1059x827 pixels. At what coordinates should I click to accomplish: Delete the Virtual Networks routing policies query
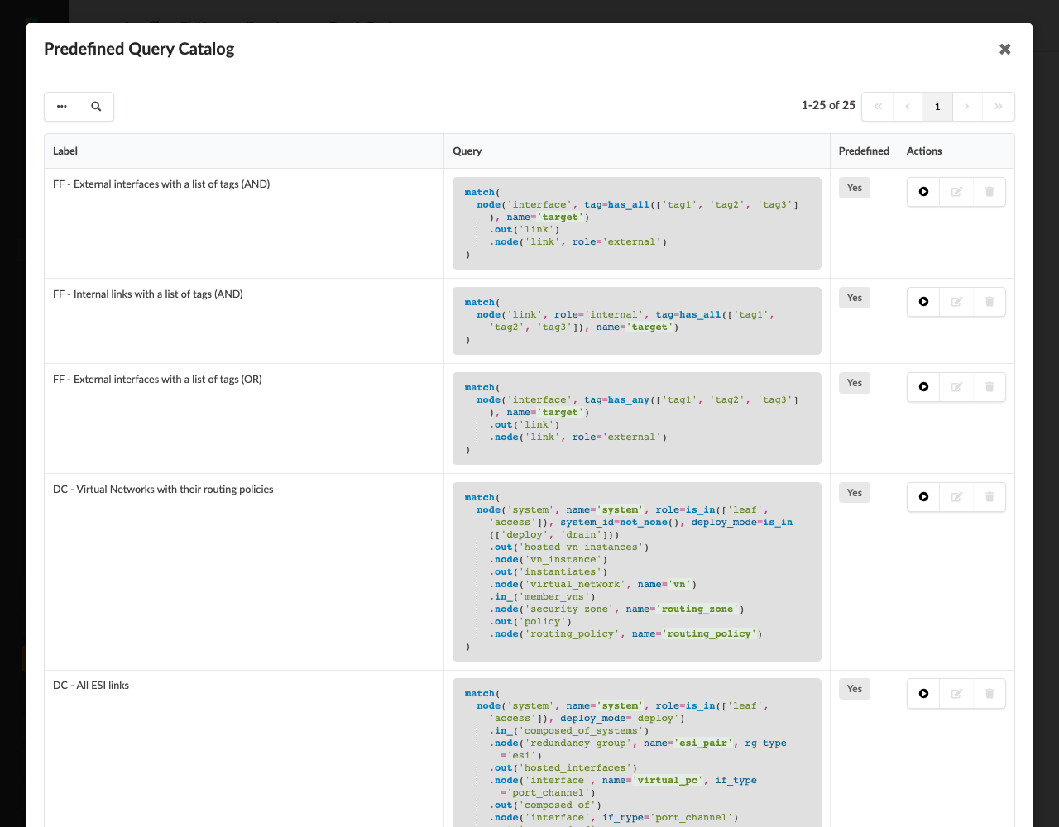click(x=990, y=497)
